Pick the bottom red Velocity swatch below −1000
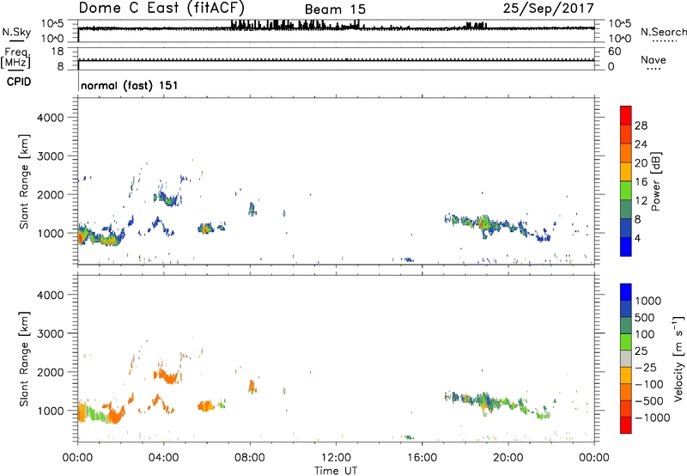Image resolution: width=687 pixels, height=476 pixels. click(626, 425)
